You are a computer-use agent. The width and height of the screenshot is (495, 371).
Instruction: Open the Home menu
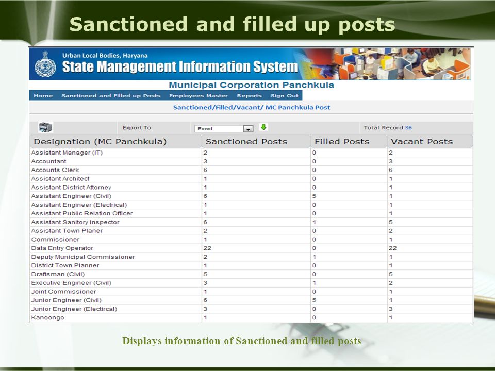pos(43,96)
